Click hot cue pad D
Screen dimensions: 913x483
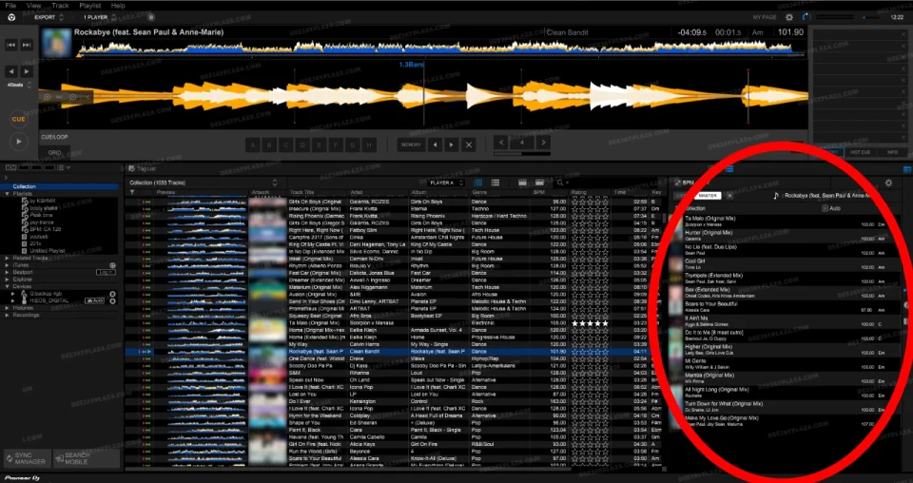point(302,145)
